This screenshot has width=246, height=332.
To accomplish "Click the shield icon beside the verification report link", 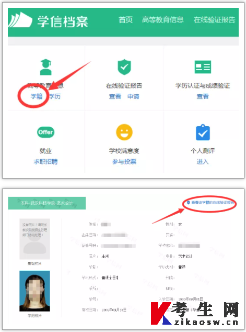I will click(189, 203).
